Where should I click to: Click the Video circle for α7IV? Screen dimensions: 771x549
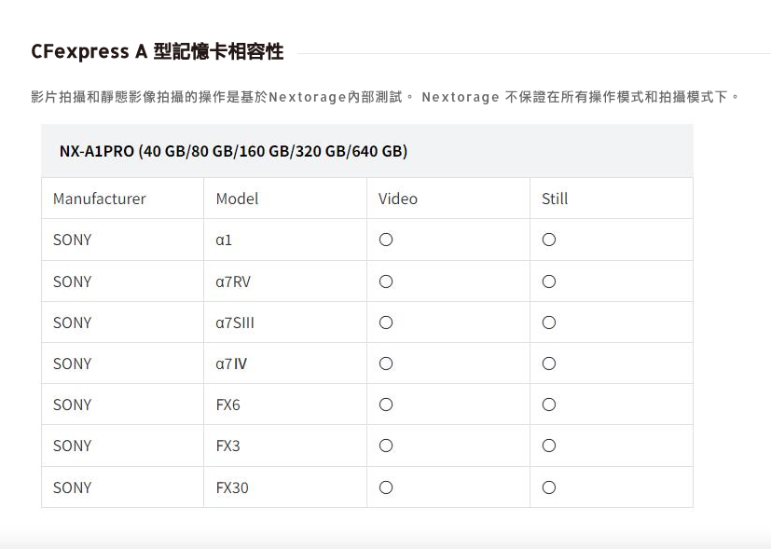point(386,364)
